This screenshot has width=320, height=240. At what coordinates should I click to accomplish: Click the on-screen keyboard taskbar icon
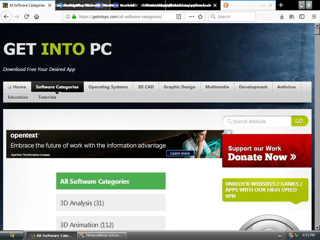click(x=280, y=236)
